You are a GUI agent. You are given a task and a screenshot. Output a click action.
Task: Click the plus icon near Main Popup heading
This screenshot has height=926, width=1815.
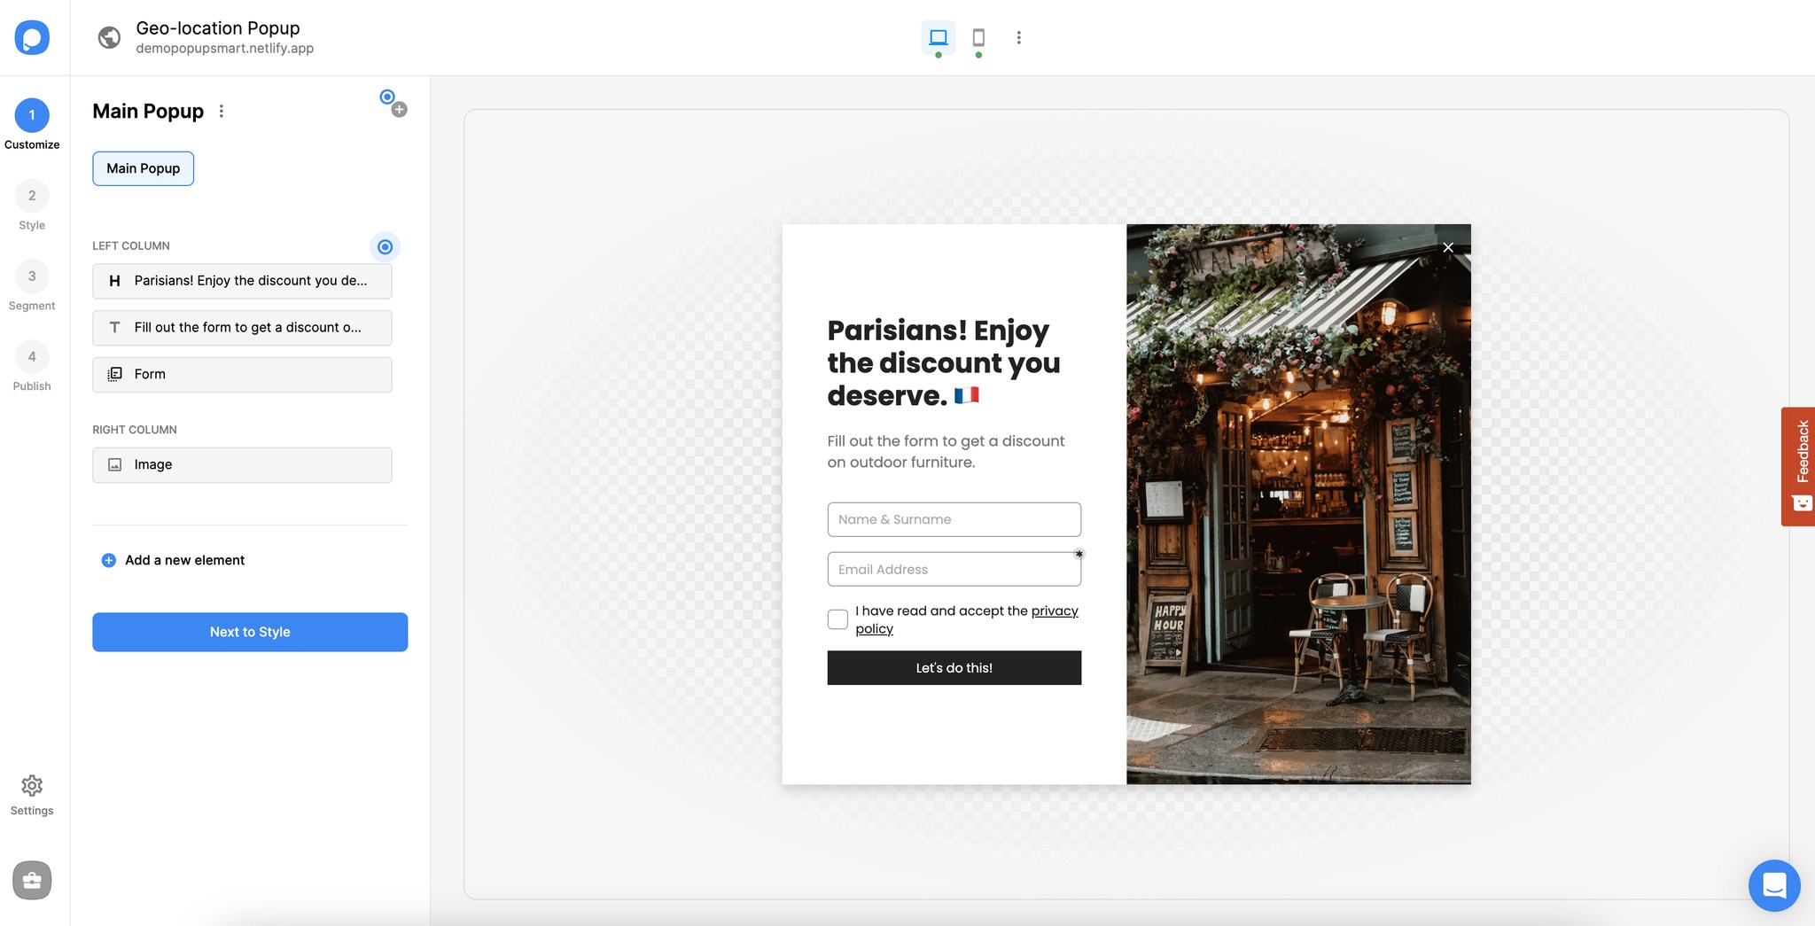398,108
